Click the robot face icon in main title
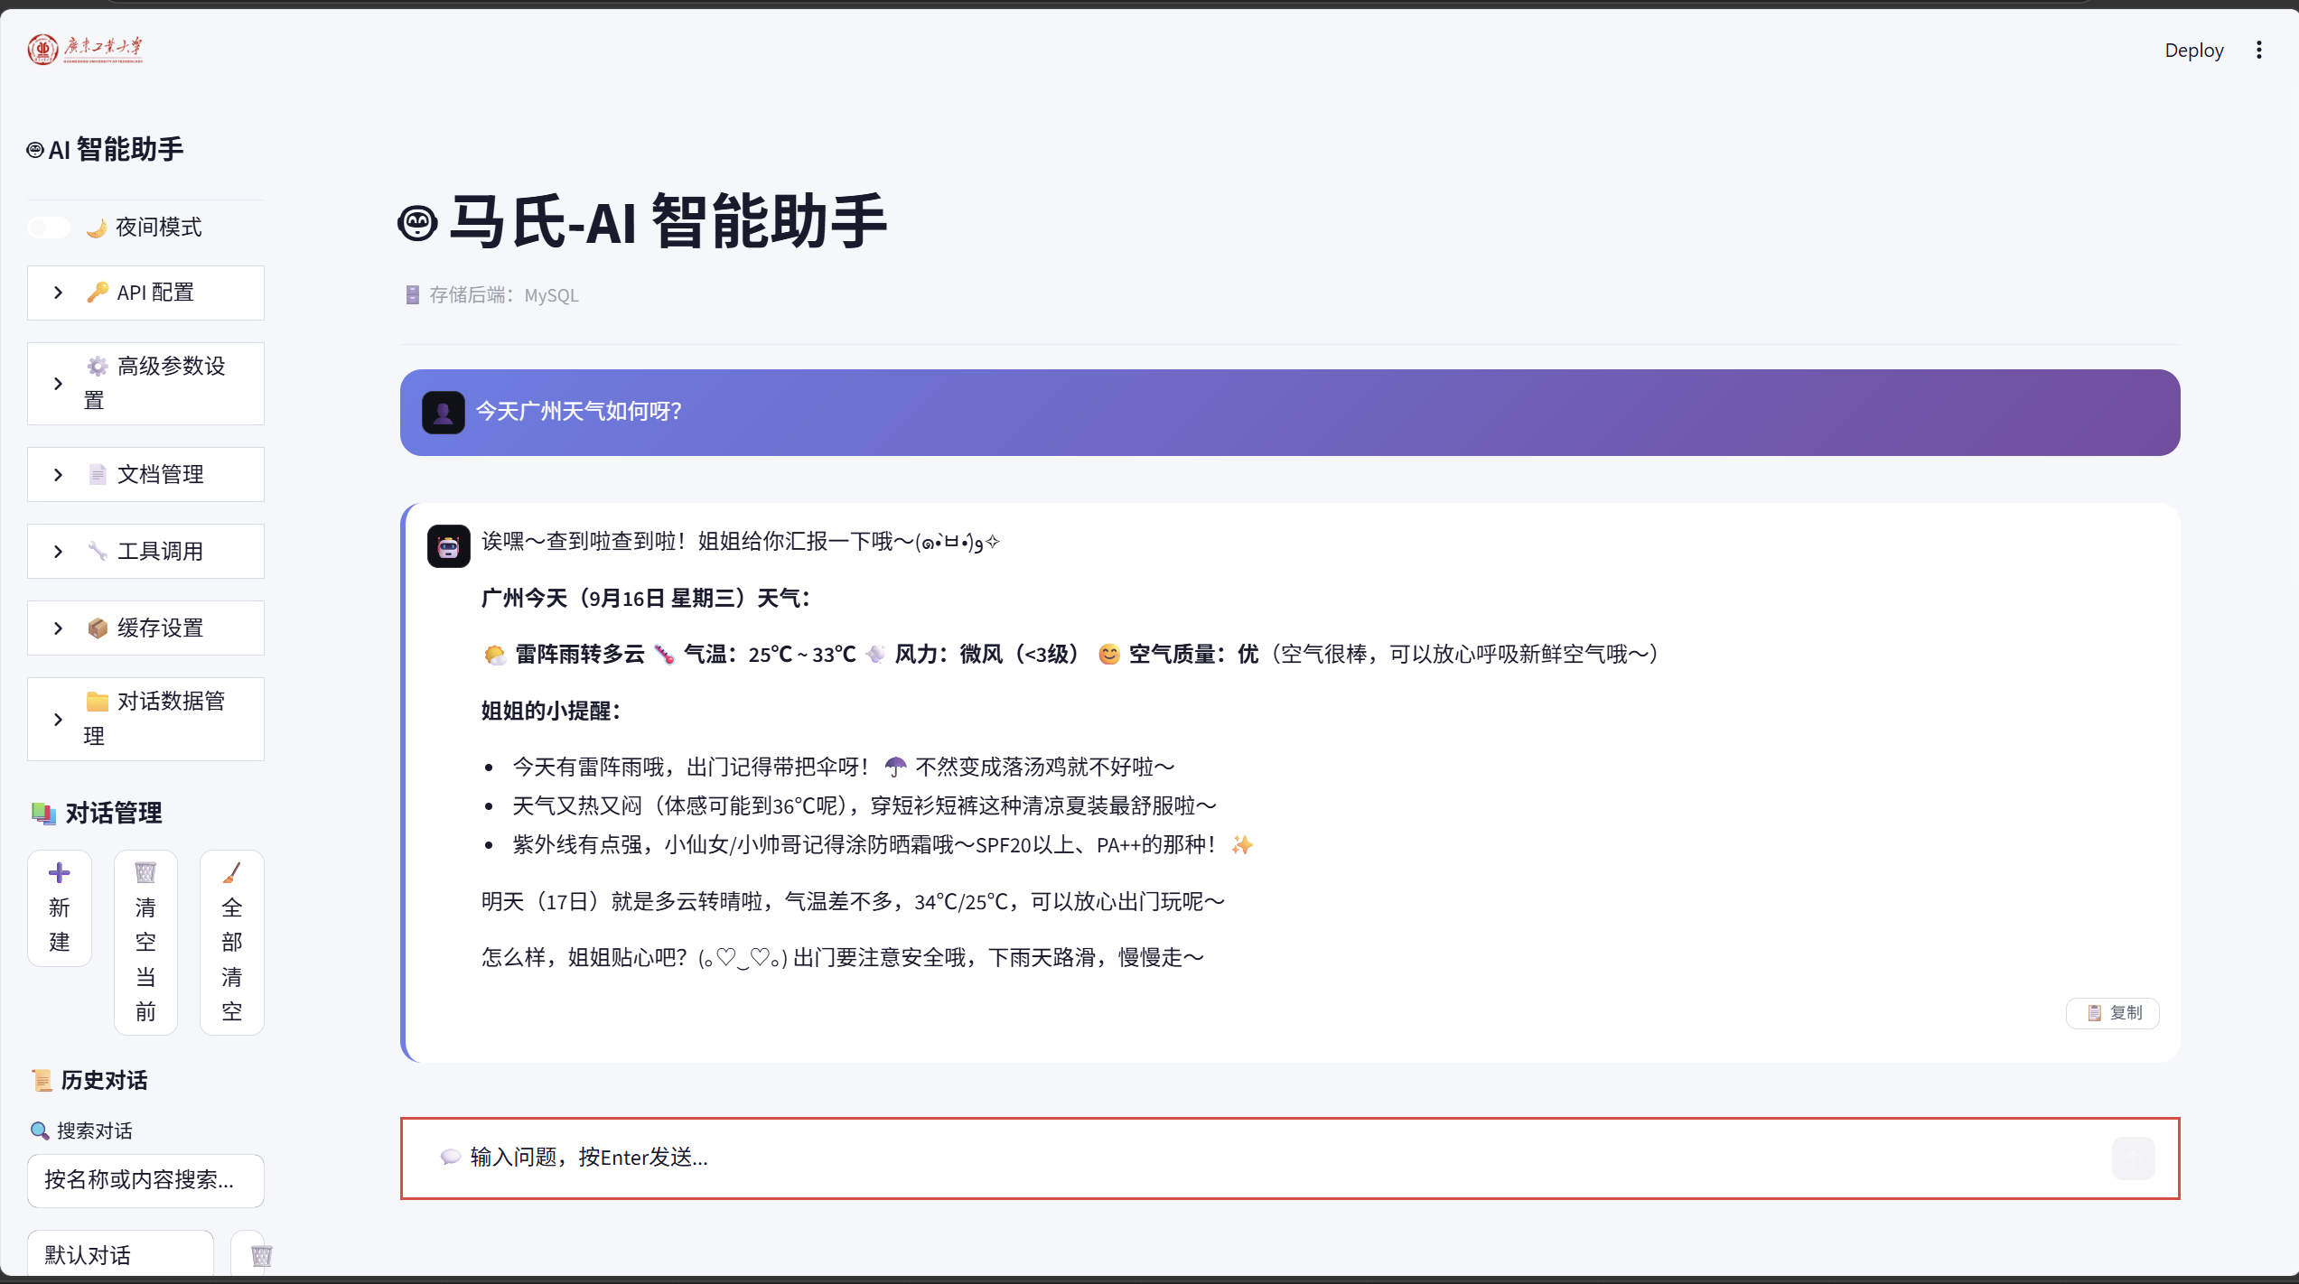The height and width of the screenshot is (1284, 2299). [x=417, y=223]
